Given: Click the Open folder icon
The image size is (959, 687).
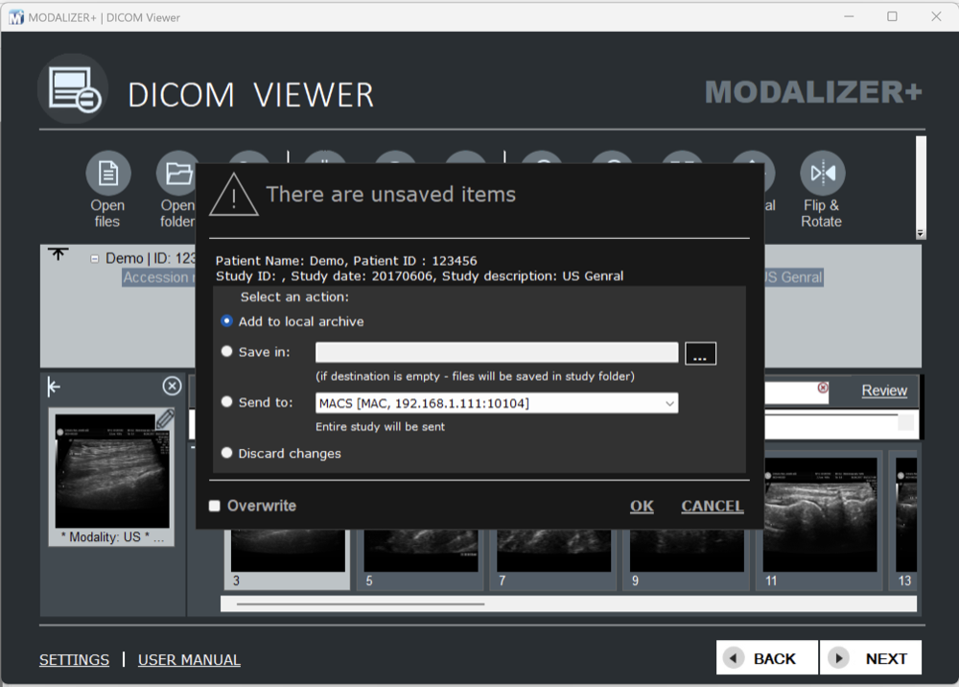Looking at the screenshot, I should (176, 173).
